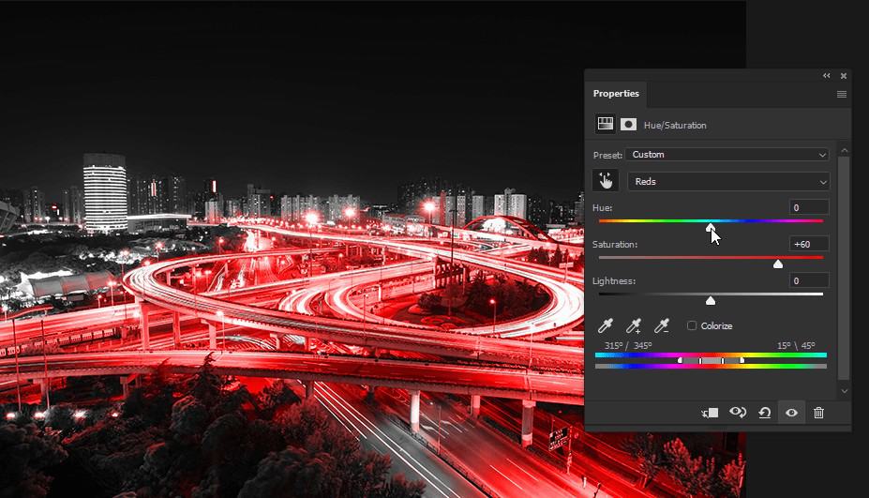Click the Properties panel scroll up arrow
The image size is (869, 498).
pyautogui.click(x=844, y=151)
